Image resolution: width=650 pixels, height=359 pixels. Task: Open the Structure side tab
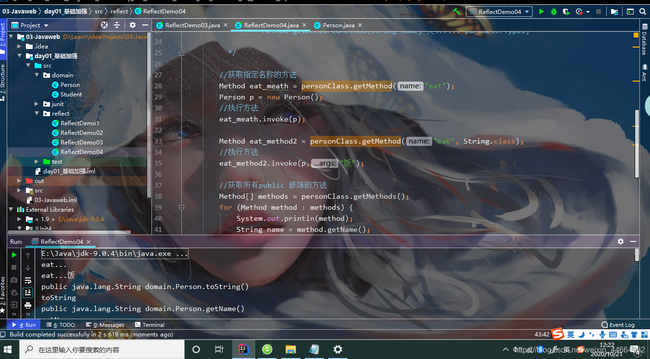point(3,82)
